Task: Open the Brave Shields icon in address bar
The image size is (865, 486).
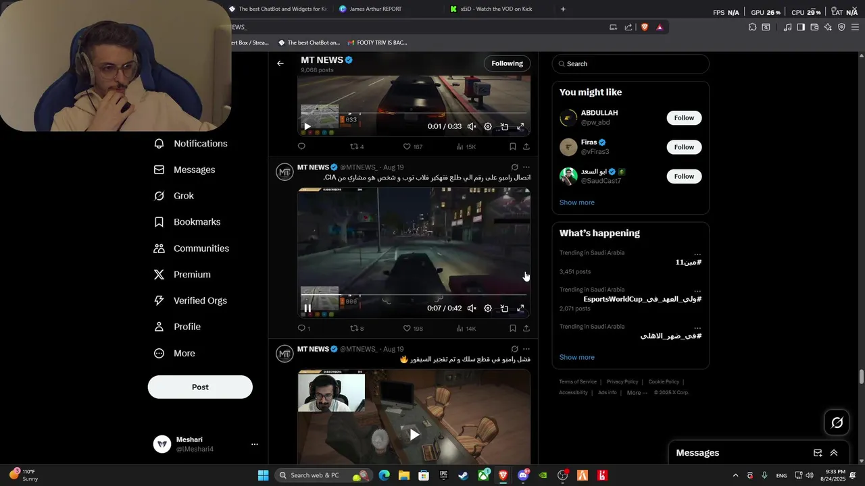Action: (645, 27)
